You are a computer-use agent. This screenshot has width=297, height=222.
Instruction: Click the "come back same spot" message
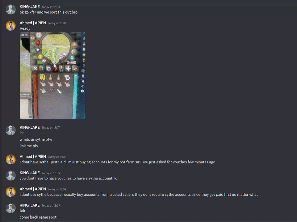click(x=38, y=217)
